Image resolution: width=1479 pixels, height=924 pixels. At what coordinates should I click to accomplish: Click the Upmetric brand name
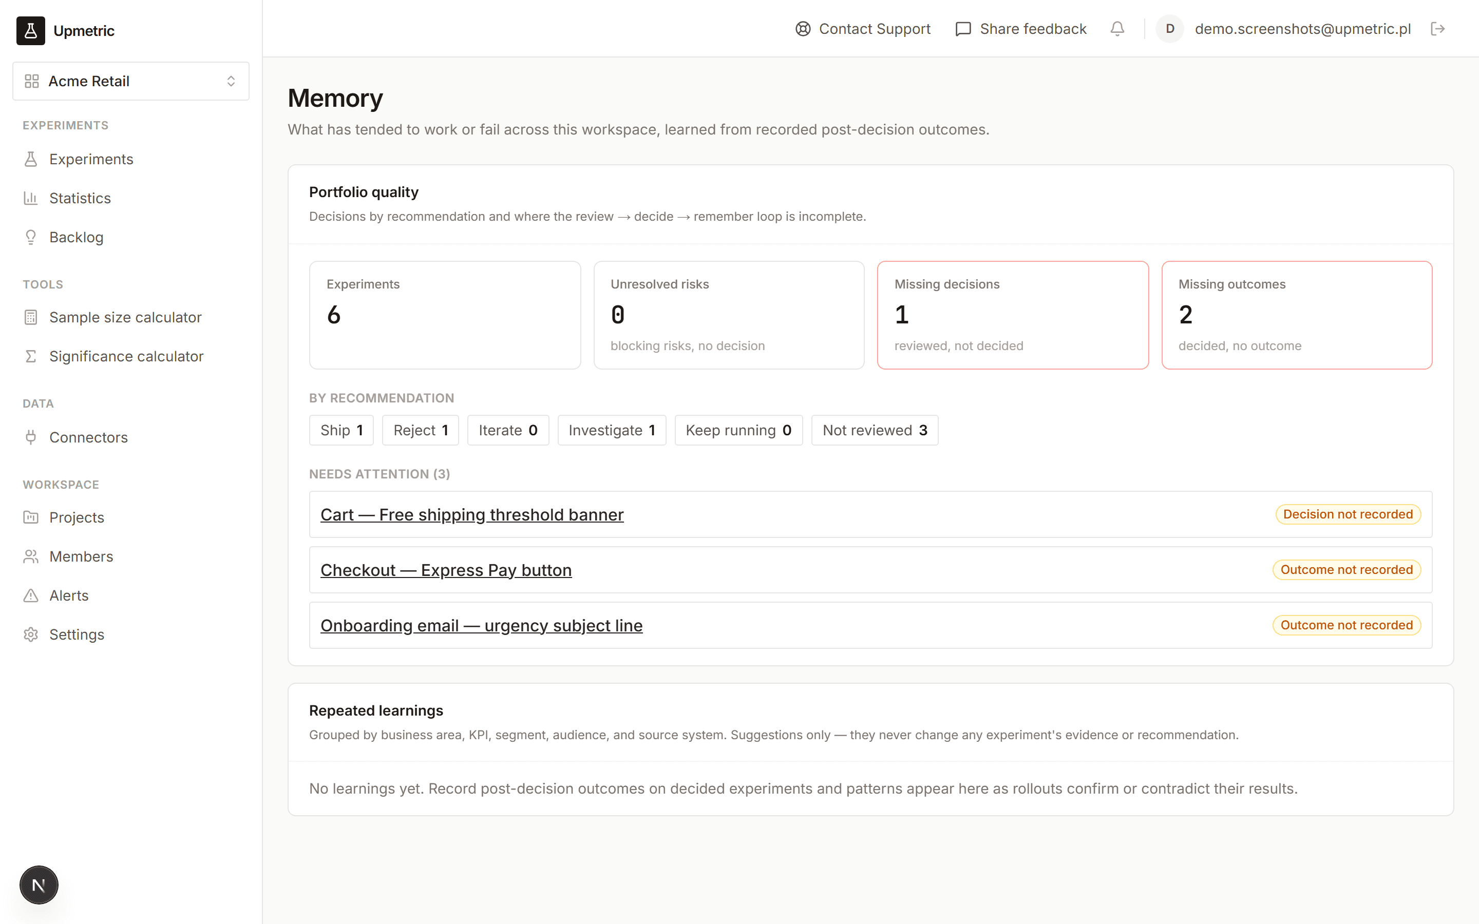coord(84,31)
